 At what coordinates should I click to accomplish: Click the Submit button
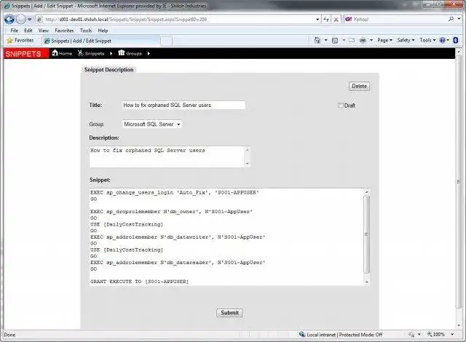pos(229,313)
